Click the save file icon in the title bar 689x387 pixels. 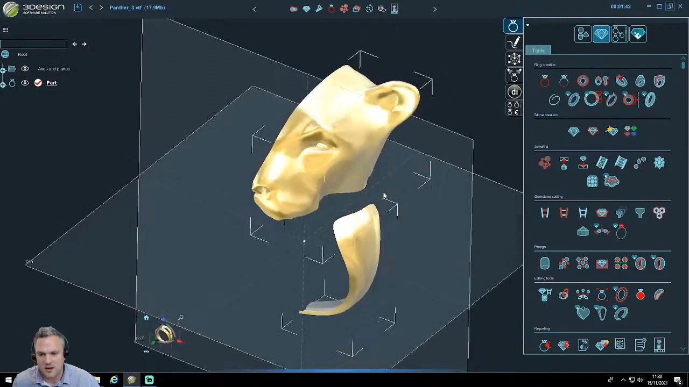pyautogui.click(x=78, y=8)
